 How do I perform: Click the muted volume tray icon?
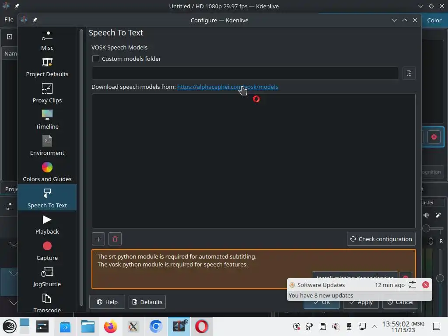336,326
